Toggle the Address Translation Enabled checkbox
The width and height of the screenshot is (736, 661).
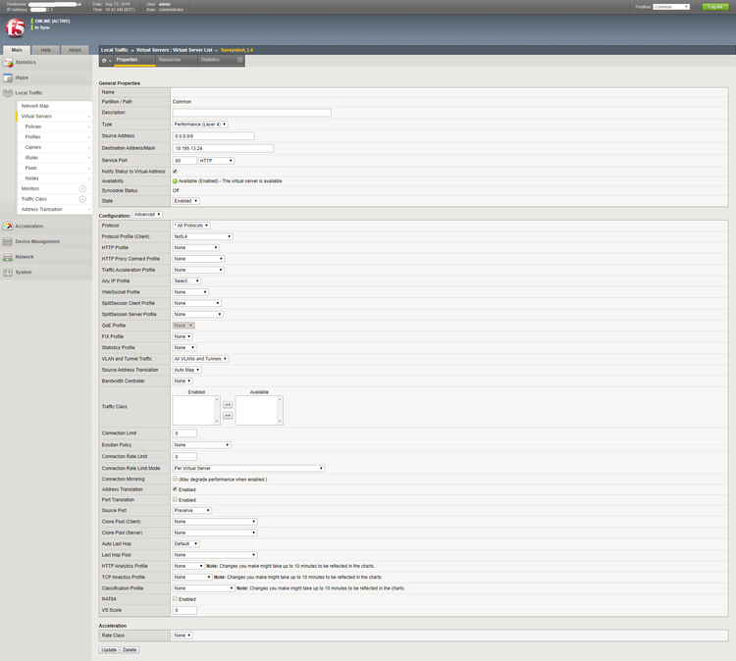175,489
